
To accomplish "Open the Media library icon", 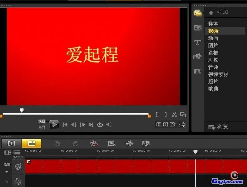I will coord(198,13).
